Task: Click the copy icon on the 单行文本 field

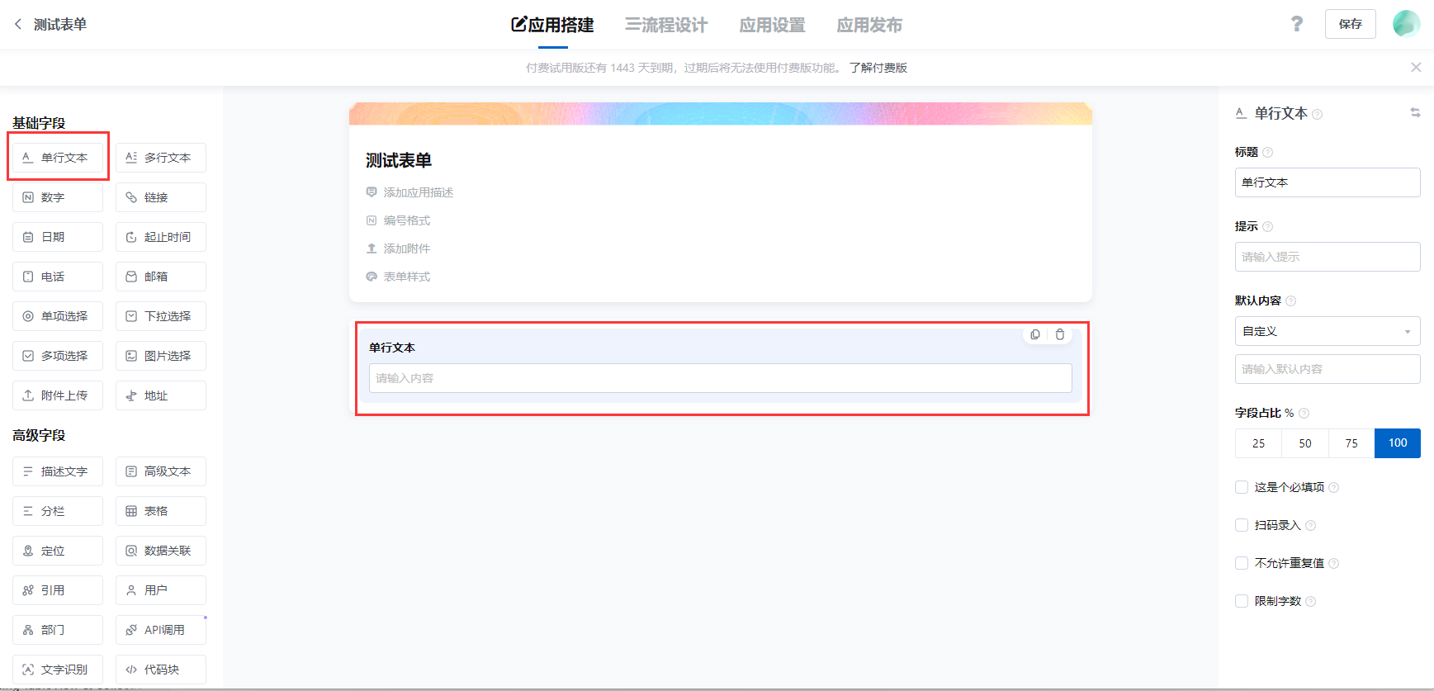Action: (1035, 334)
